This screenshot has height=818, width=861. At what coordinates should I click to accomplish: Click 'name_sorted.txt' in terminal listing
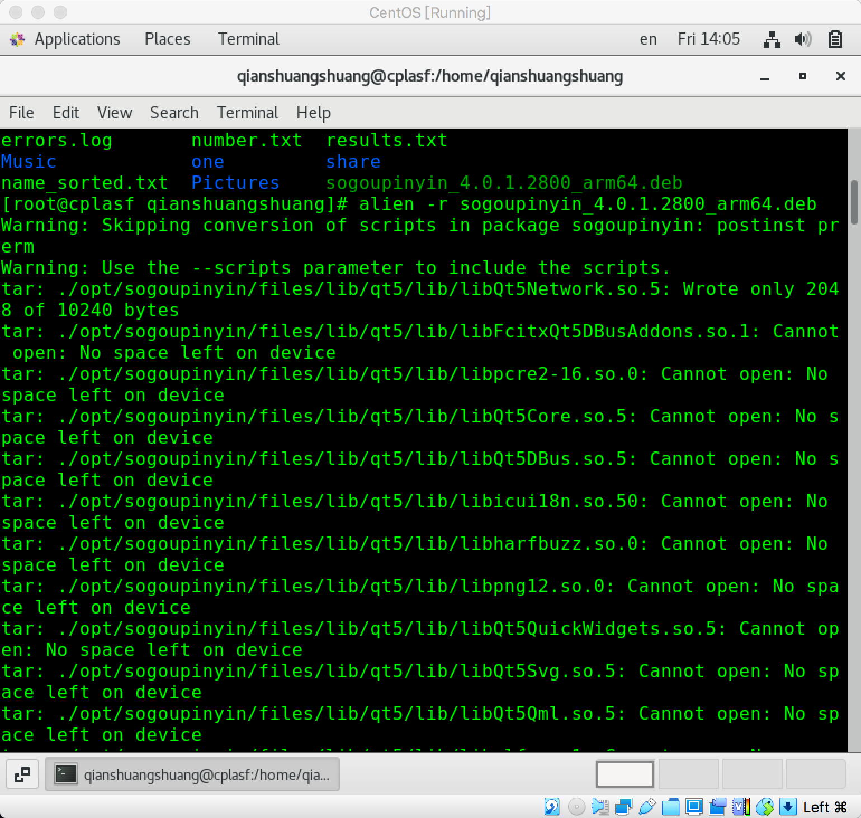[84, 183]
